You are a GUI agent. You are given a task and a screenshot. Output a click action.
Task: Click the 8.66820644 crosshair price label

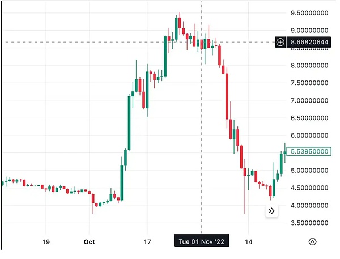[x=309, y=42]
